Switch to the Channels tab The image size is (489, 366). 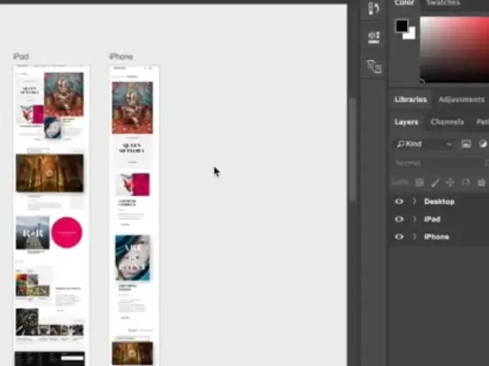[447, 122]
